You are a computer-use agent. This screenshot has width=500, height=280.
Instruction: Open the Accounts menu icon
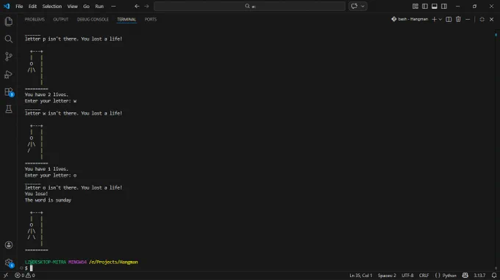click(9, 245)
